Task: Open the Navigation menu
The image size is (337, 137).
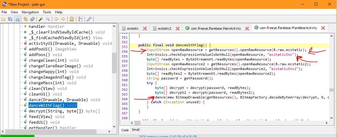Action: click(x=30, y=12)
